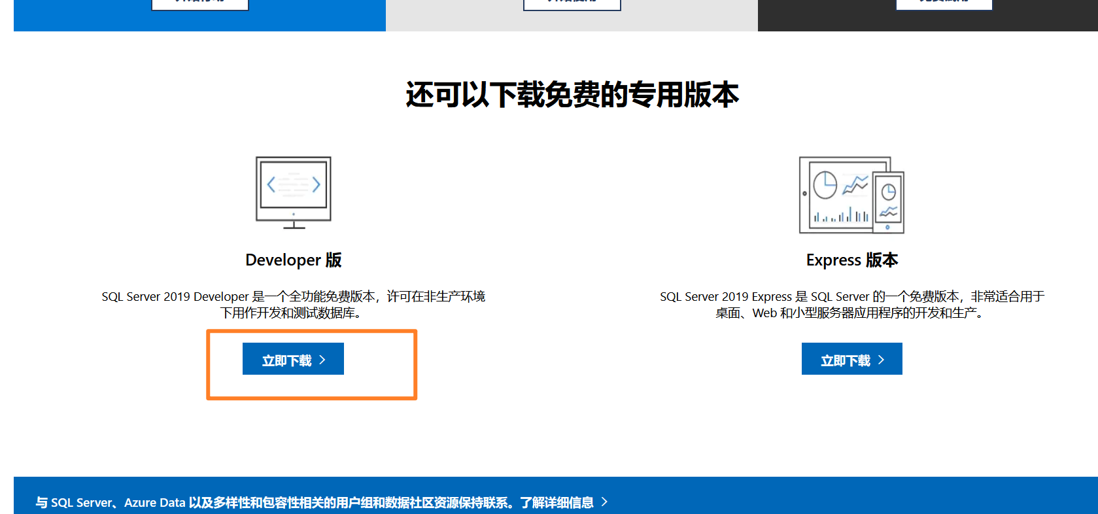Download SQL Server 2019 Express edition

852,359
